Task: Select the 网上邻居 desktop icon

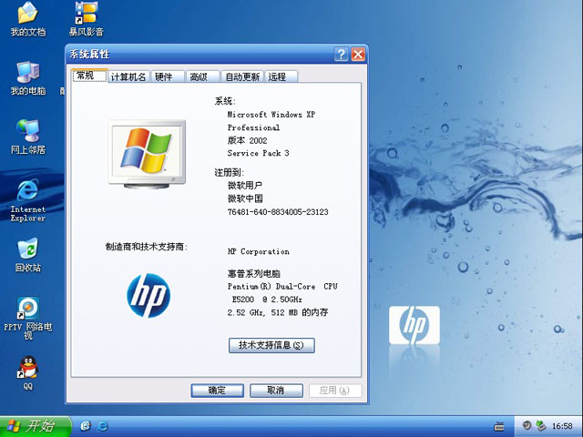Action: (x=28, y=137)
